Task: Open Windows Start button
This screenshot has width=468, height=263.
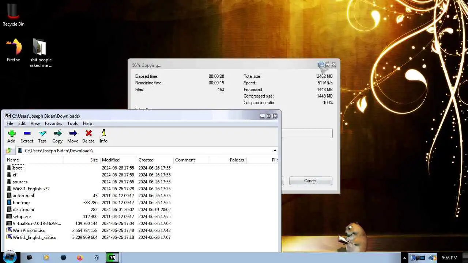Action: (x=10, y=257)
